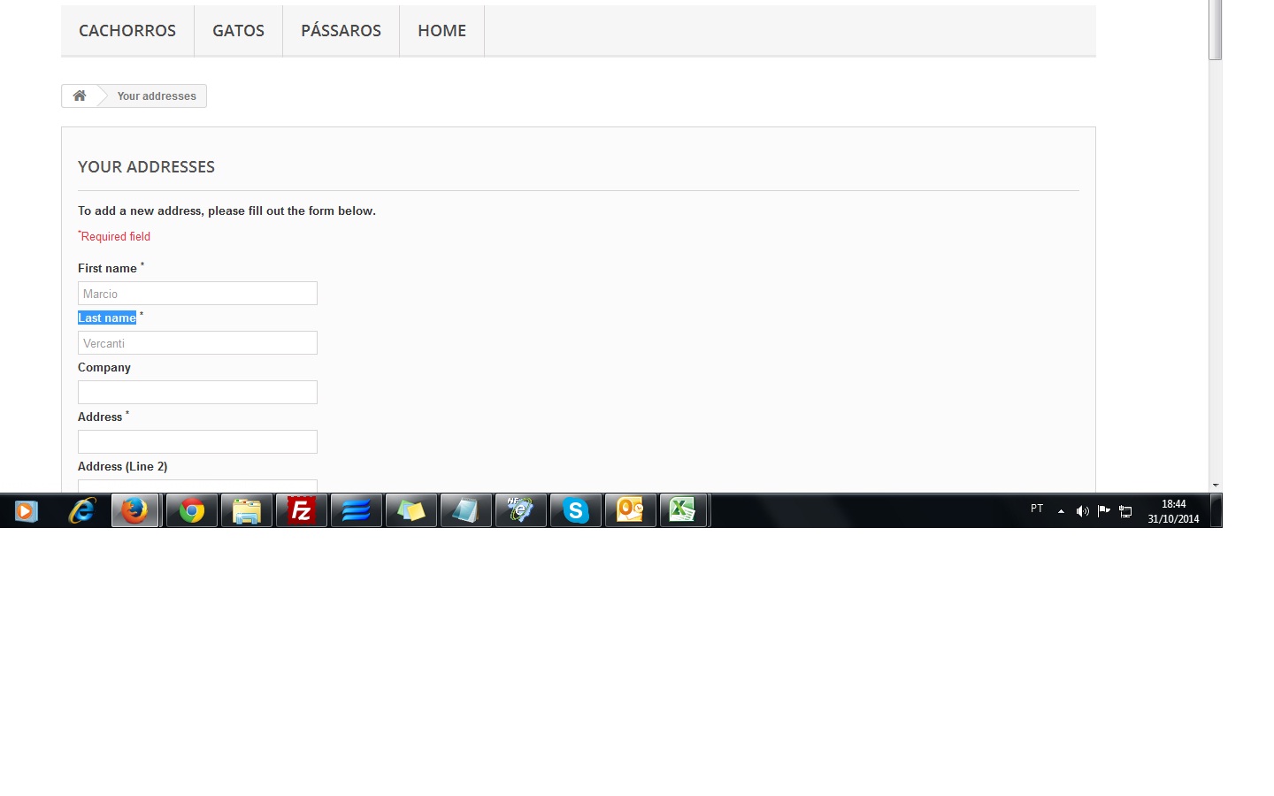The image size is (1274, 796).
Task: Open the Action Center flag icon
Action: pos(1103,511)
